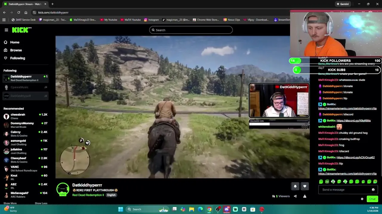Image resolution: width=382 pixels, height=214 pixels.
Task: Click the Datkiddhyperrr channel name heading
Action: 87,185
